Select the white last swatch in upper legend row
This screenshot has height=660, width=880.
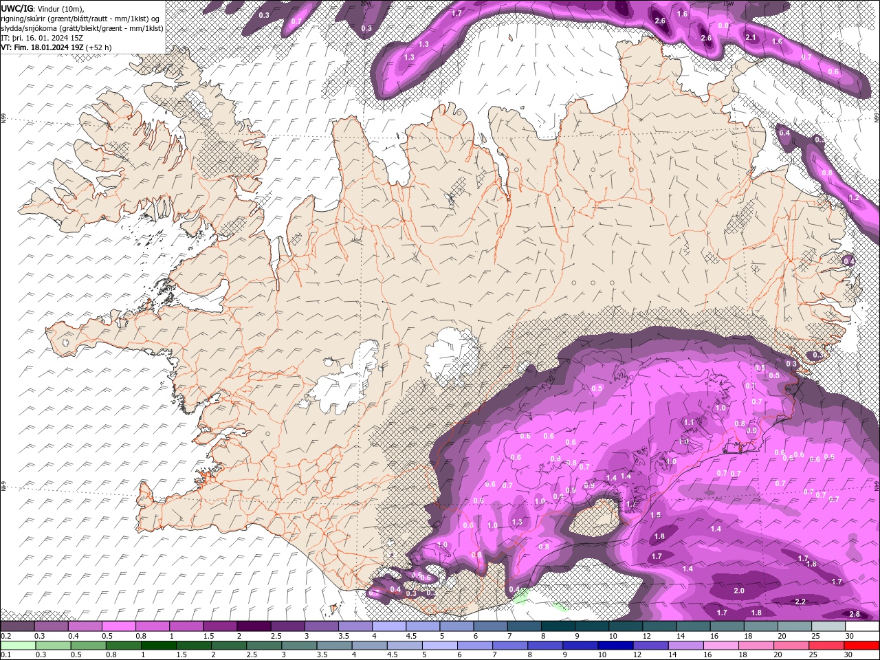click(x=862, y=626)
